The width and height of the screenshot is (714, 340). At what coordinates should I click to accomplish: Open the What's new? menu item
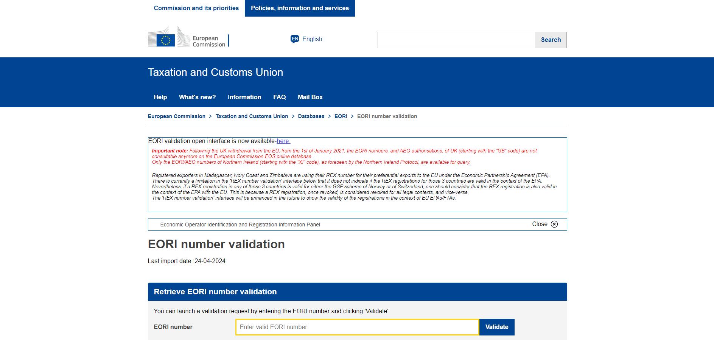tap(197, 97)
